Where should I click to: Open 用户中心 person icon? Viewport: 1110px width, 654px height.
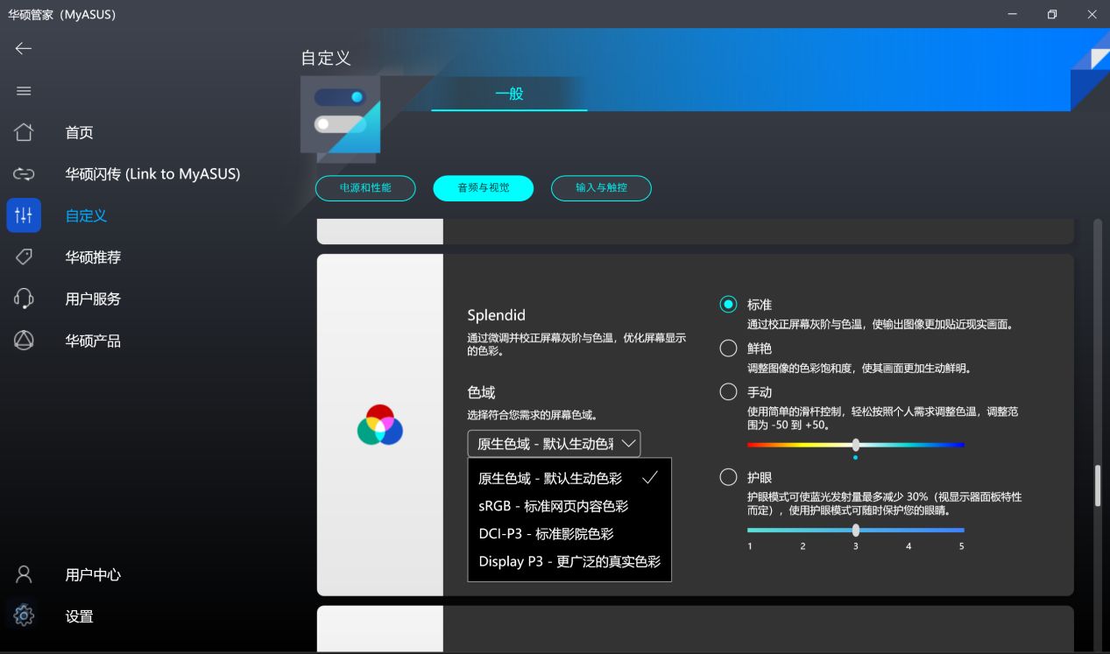coord(24,575)
